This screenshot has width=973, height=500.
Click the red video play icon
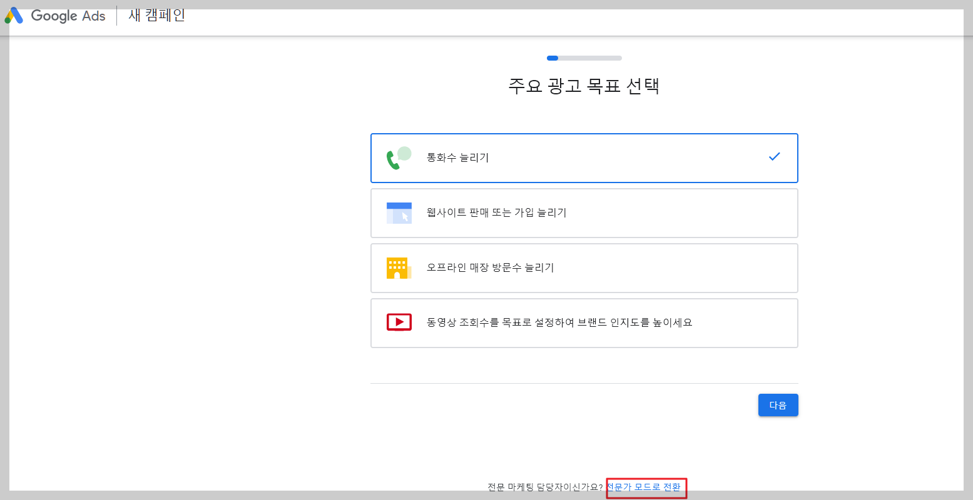pos(399,322)
